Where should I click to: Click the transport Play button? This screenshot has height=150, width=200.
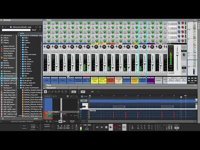point(111,127)
